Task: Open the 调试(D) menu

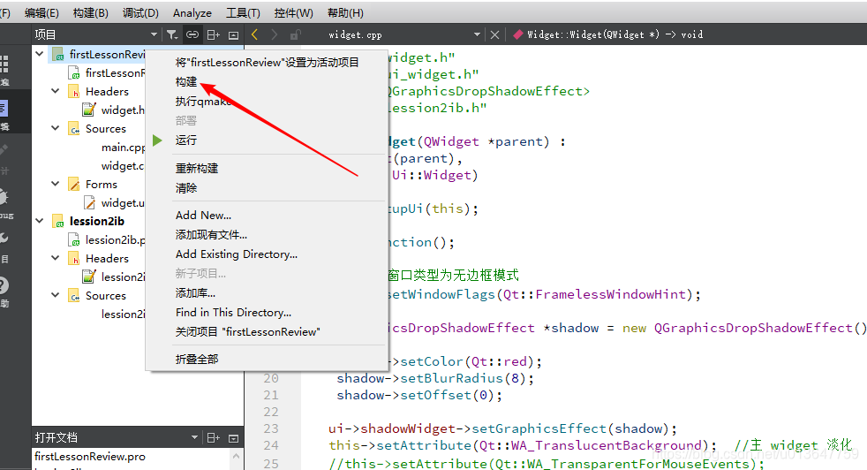Action: (x=140, y=12)
